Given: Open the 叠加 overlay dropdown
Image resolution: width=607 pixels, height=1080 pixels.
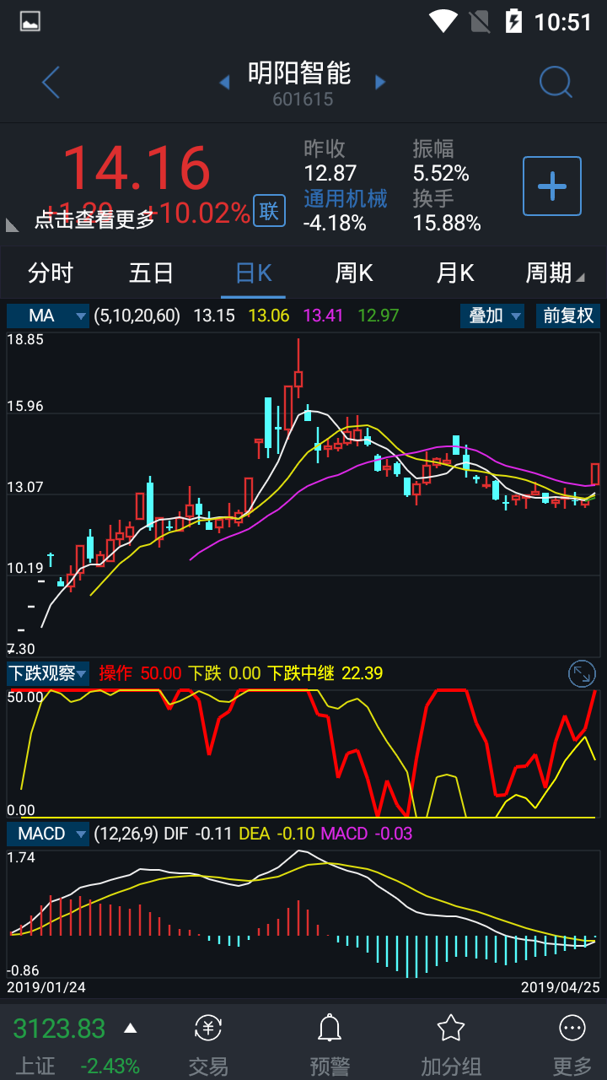Looking at the screenshot, I should [492, 316].
